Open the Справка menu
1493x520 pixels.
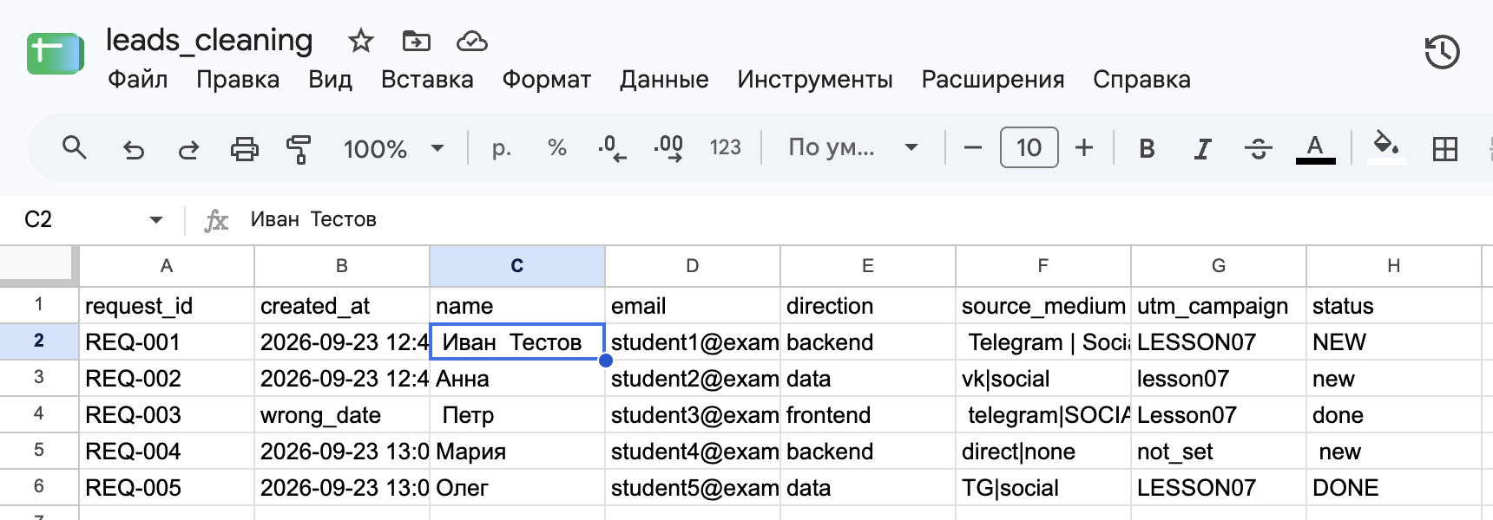tap(1141, 80)
